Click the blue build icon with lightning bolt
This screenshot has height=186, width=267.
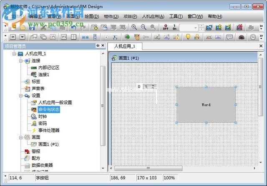coord(228,27)
